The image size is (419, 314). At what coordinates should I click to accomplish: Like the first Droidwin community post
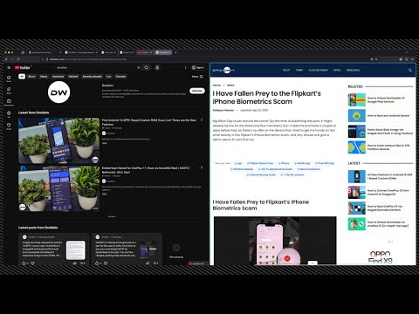[x=24, y=263]
